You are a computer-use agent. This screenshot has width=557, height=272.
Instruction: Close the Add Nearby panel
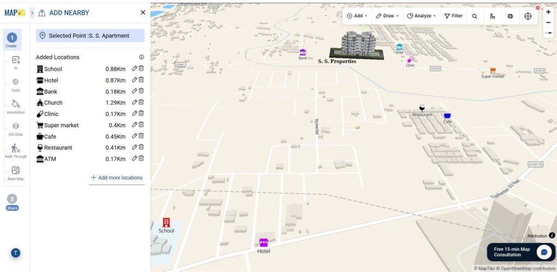tap(143, 13)
